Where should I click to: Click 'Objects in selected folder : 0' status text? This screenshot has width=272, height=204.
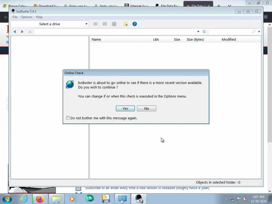218,182
